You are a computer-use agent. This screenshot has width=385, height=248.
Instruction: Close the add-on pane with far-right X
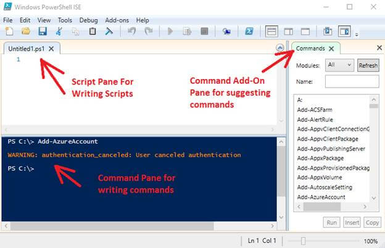(379, 48)
